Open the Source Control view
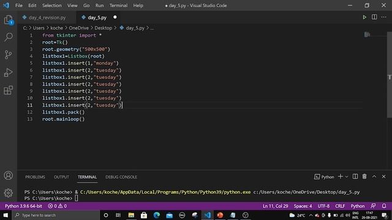The height and width of the screenshot is (220, 392). pyautogui.click(x=8, y=54)
